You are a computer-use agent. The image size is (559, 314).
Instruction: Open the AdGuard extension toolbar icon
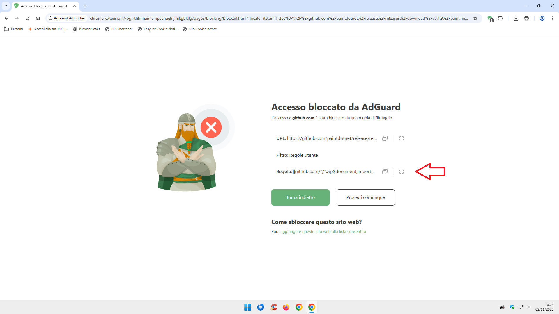tap(490, 19)
